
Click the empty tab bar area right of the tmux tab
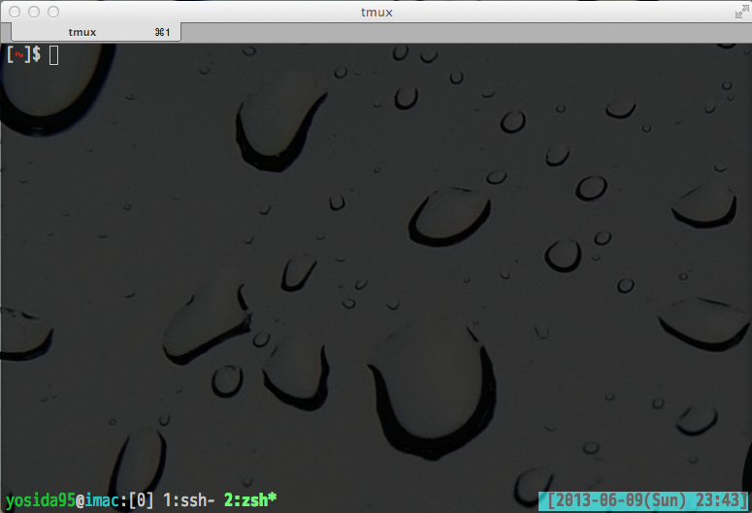pyautogui.click(x=466, y=32)
